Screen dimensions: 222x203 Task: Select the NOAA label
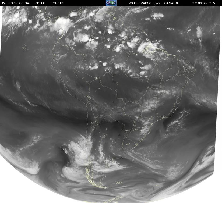(x=40, y=3)
